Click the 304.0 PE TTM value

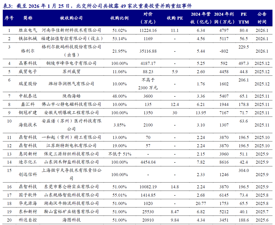244,170
